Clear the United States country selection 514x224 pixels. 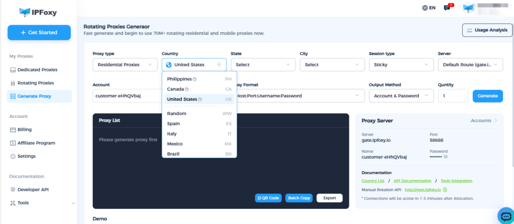(x=219, y=65)
